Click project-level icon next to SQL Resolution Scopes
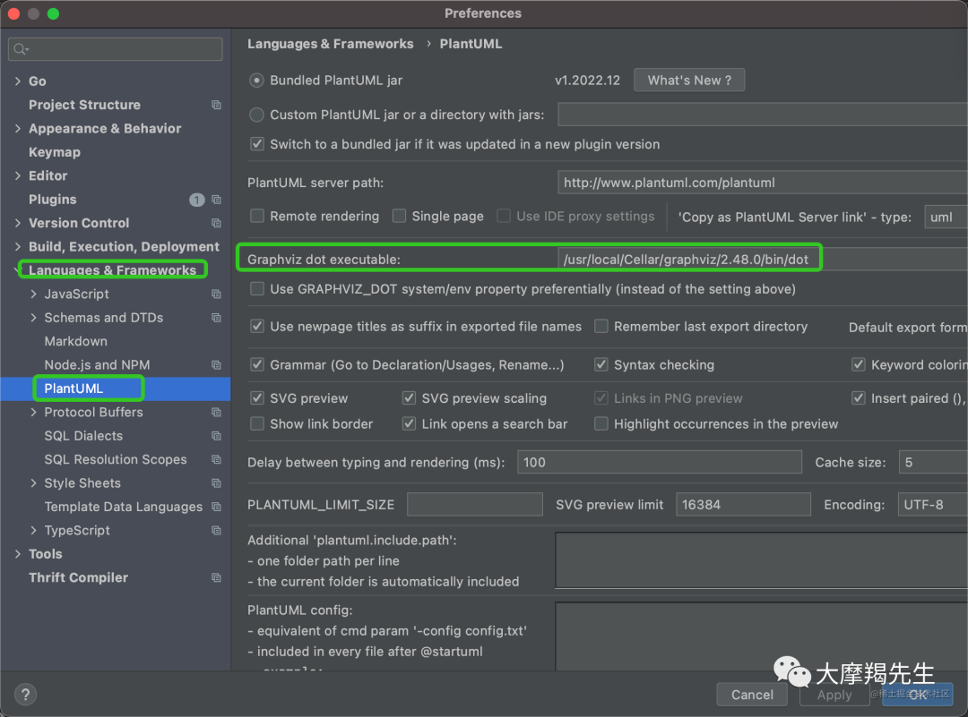 point(216,459)
